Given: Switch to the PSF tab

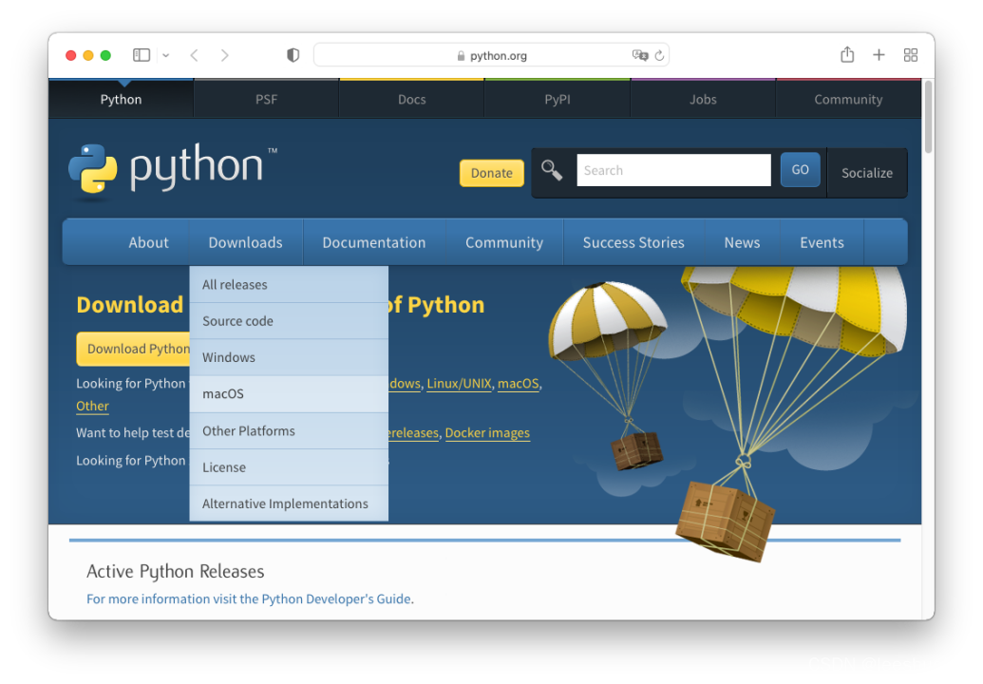Looking at the screenshot, I should click(x=267, y=99).
